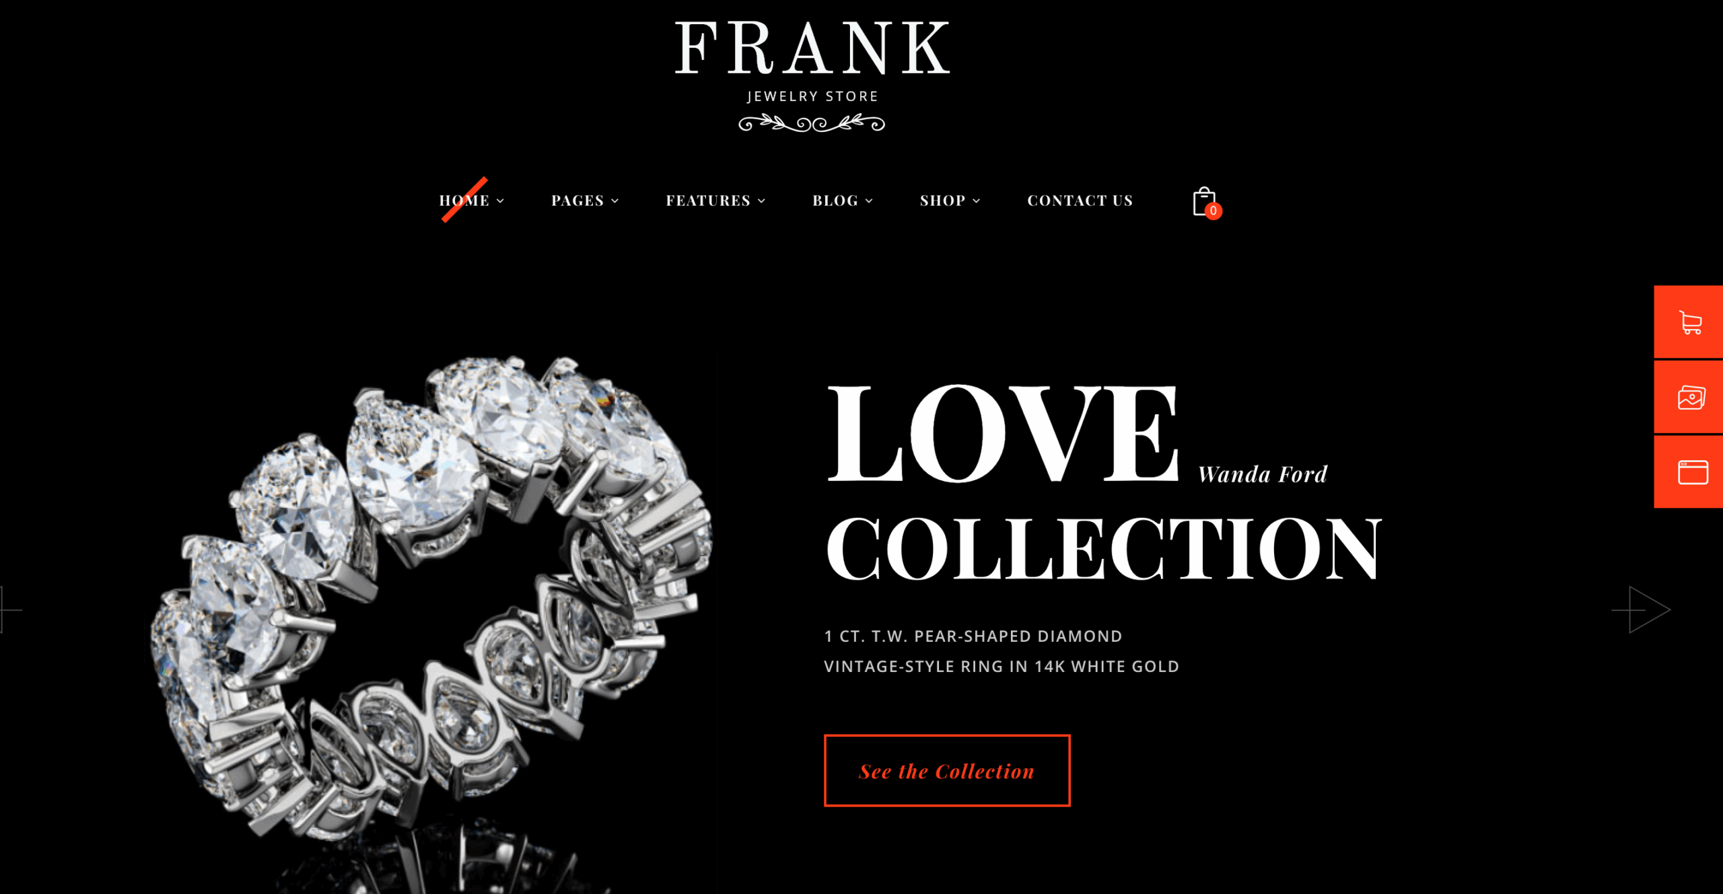Image resolution: width=1723 pixels, height=894 pixels.
Task: Click the browser window side button
Action: [x=1689, y=472]
